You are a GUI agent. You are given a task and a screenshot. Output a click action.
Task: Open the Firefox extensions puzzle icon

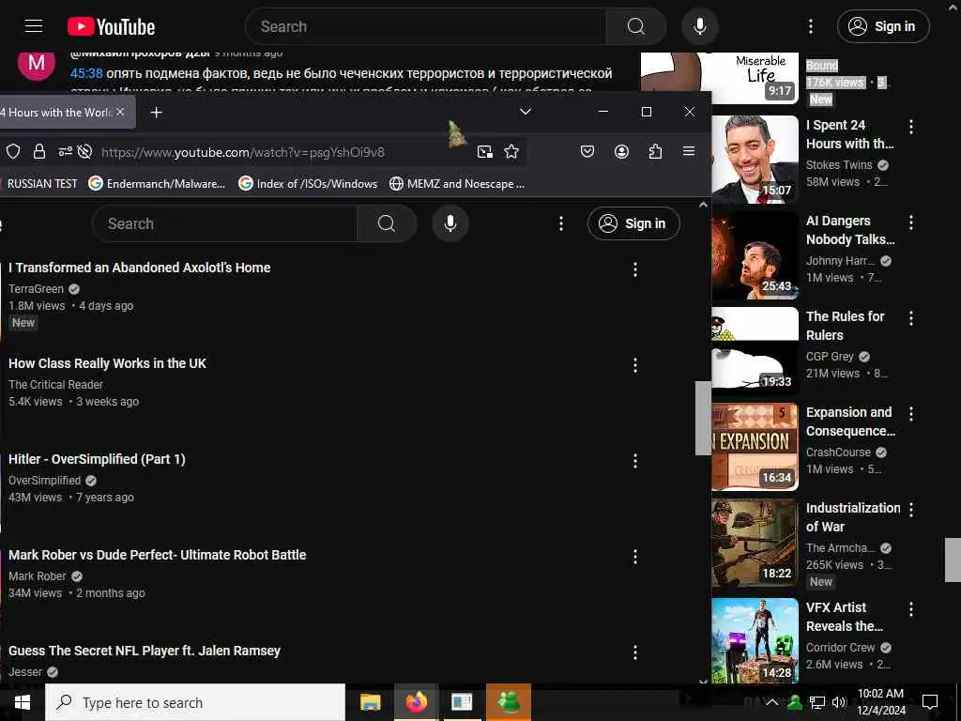[x=655, y=151]
